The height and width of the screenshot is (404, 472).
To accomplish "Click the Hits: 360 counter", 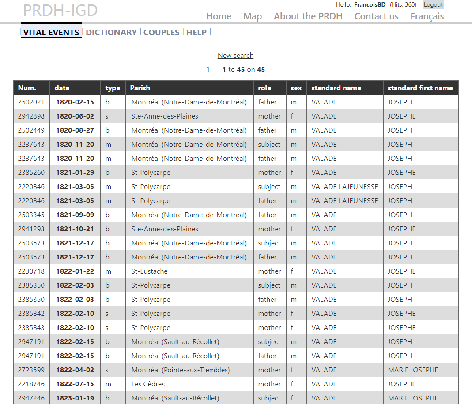I will coord(403,4).
